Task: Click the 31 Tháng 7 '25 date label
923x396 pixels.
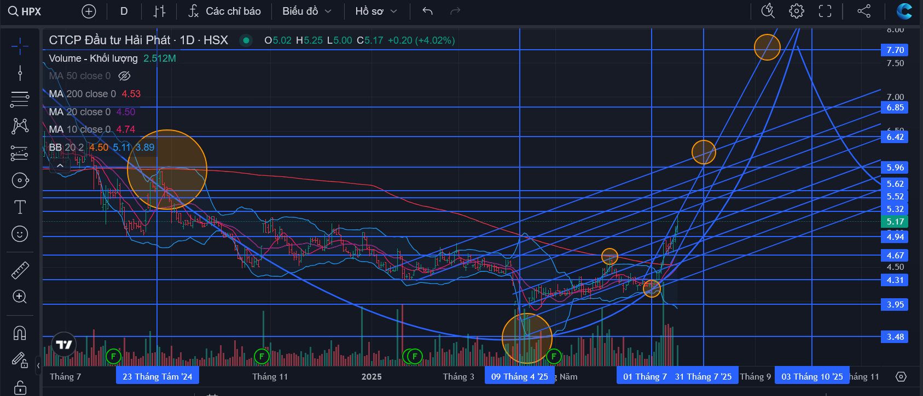Action: pos(704,376)
